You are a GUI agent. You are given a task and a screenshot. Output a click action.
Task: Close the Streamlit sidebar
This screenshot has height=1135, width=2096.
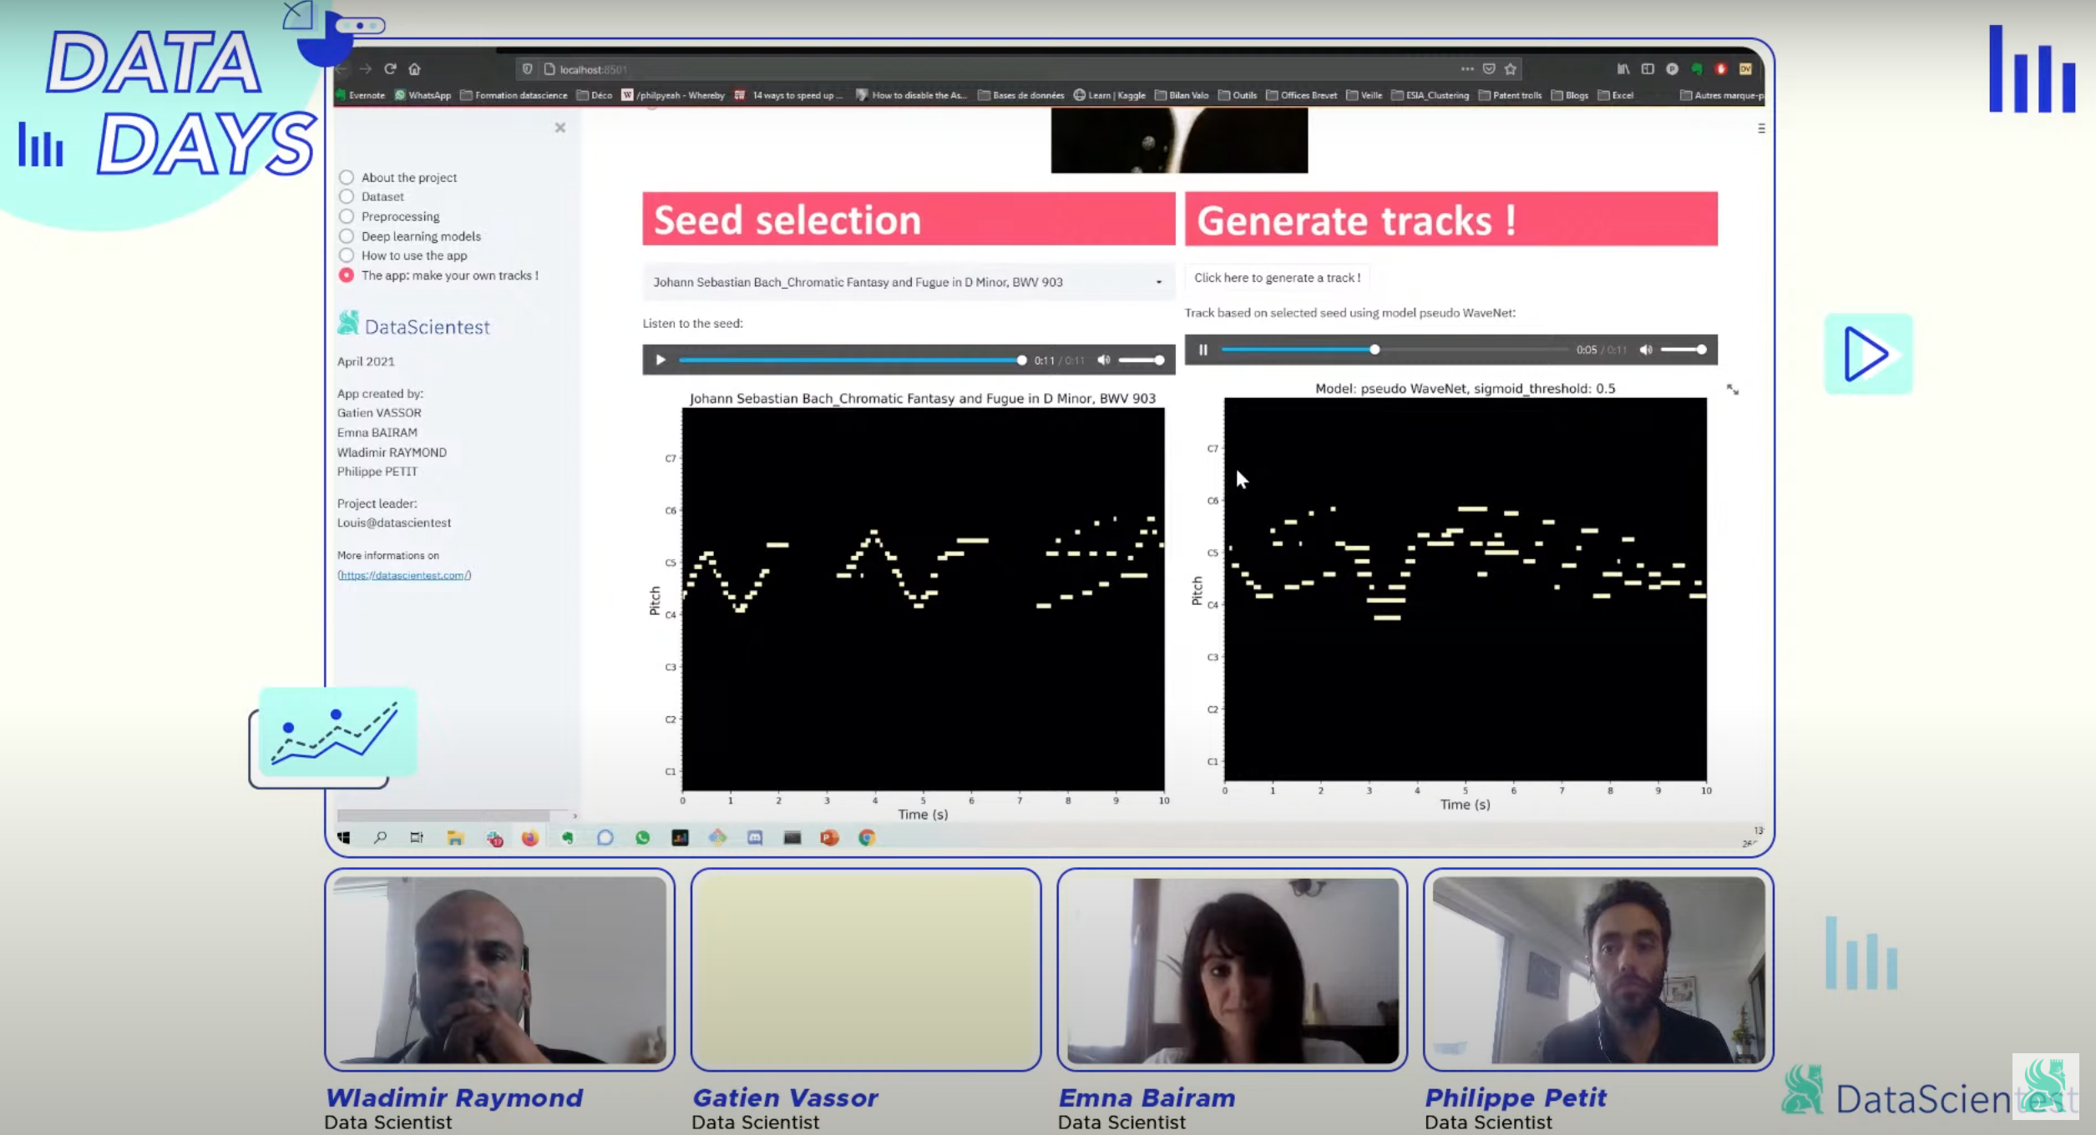560,128
